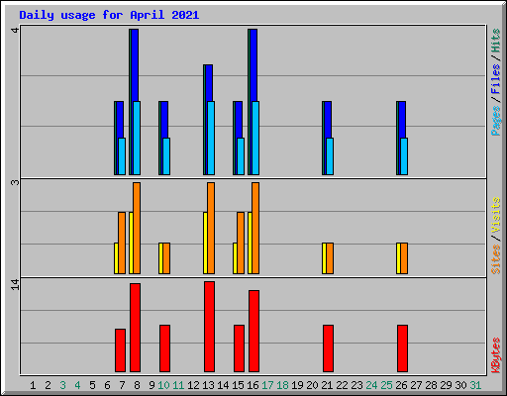
Task: Click the red KBytes bar for day 8
Action: 135,328
